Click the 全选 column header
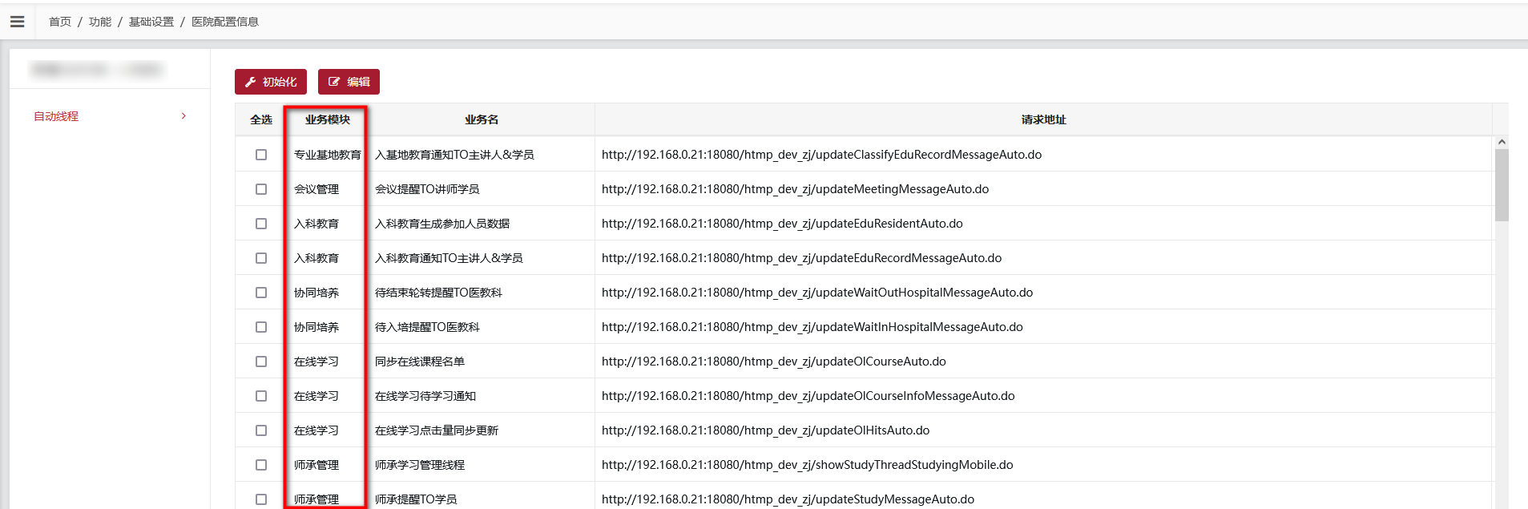This screenshot has width=1528, height=509. click(261, 119)
